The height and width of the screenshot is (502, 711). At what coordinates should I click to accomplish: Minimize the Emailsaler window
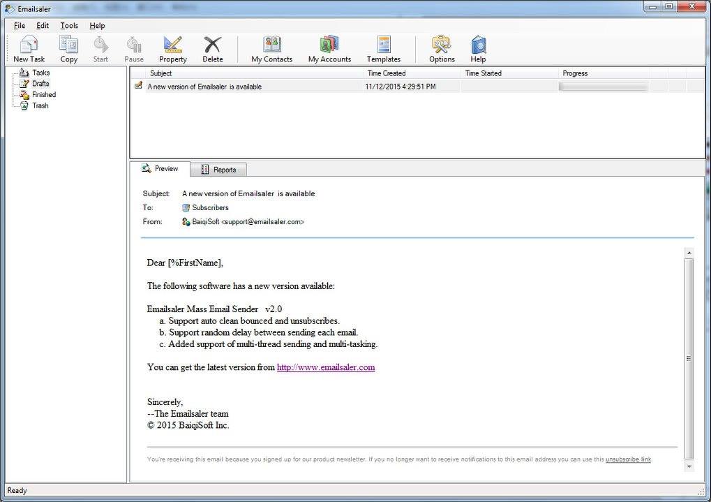(x=653, y=6)
